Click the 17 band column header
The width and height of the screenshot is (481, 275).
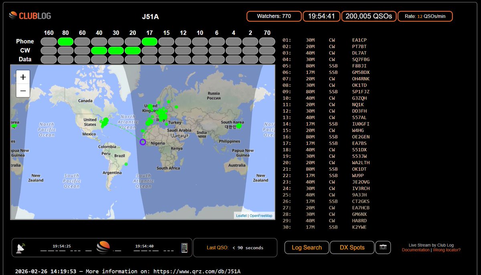click(149, 33)
